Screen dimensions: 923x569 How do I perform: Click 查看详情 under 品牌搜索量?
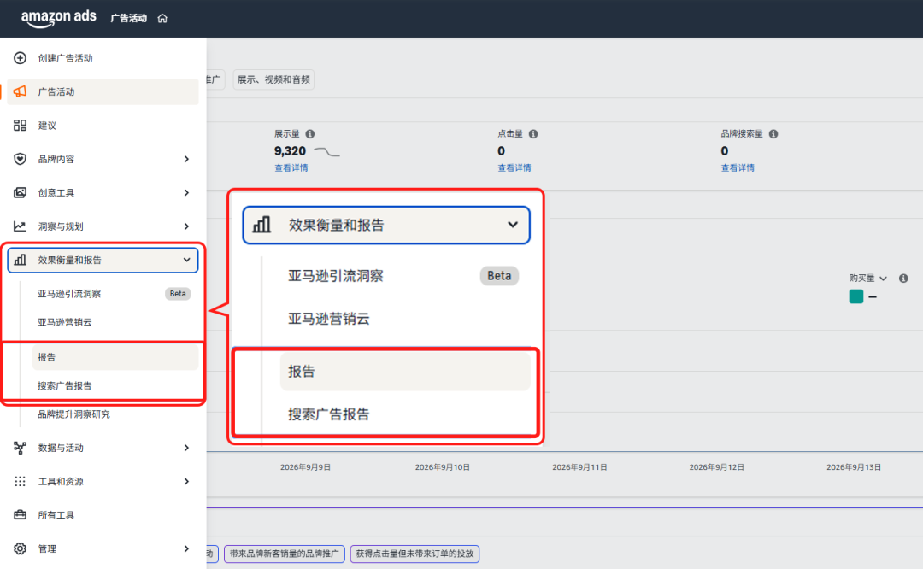pyautogui.click(x=738, y=167)
